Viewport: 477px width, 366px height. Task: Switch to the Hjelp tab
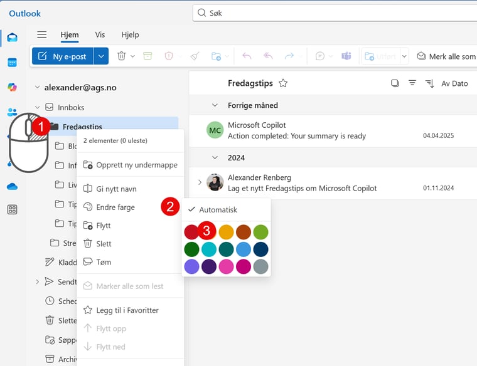pos(130,35)
